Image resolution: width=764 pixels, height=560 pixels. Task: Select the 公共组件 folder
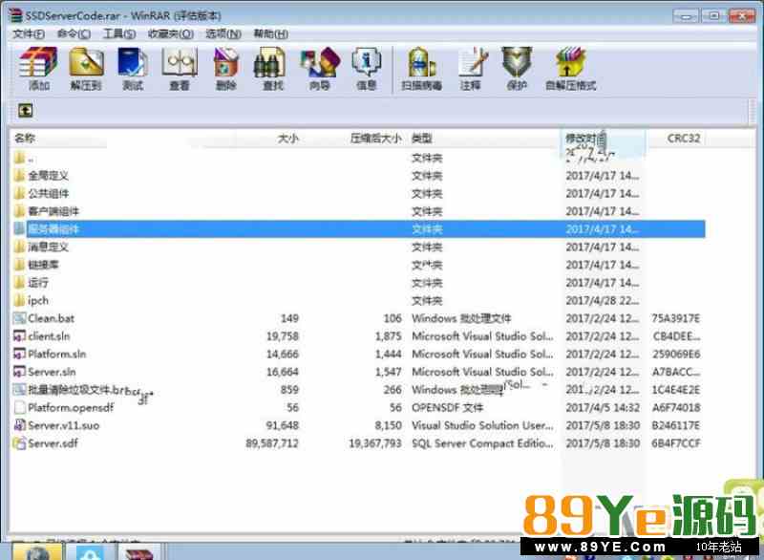click(x=358, y=193)
